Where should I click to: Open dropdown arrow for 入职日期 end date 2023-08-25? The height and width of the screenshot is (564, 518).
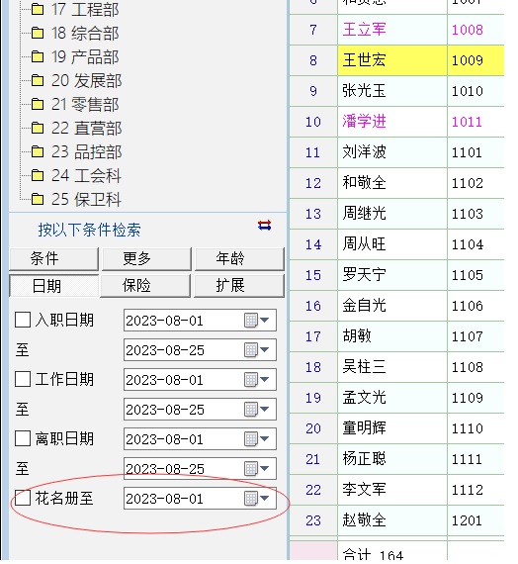[x=265, y=349]
